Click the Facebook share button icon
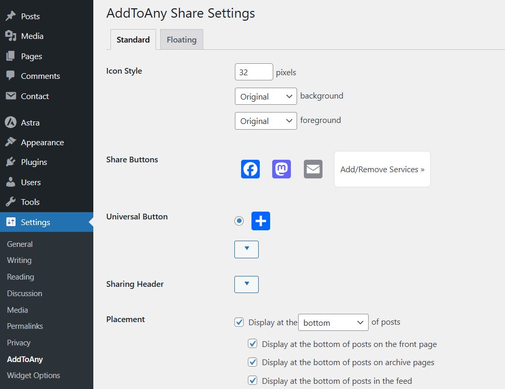The height and width of the screenshot is (389, 505). [x=250, y=169]
